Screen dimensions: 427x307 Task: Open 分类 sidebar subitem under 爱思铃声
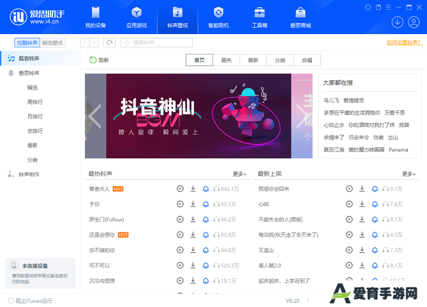33,160
